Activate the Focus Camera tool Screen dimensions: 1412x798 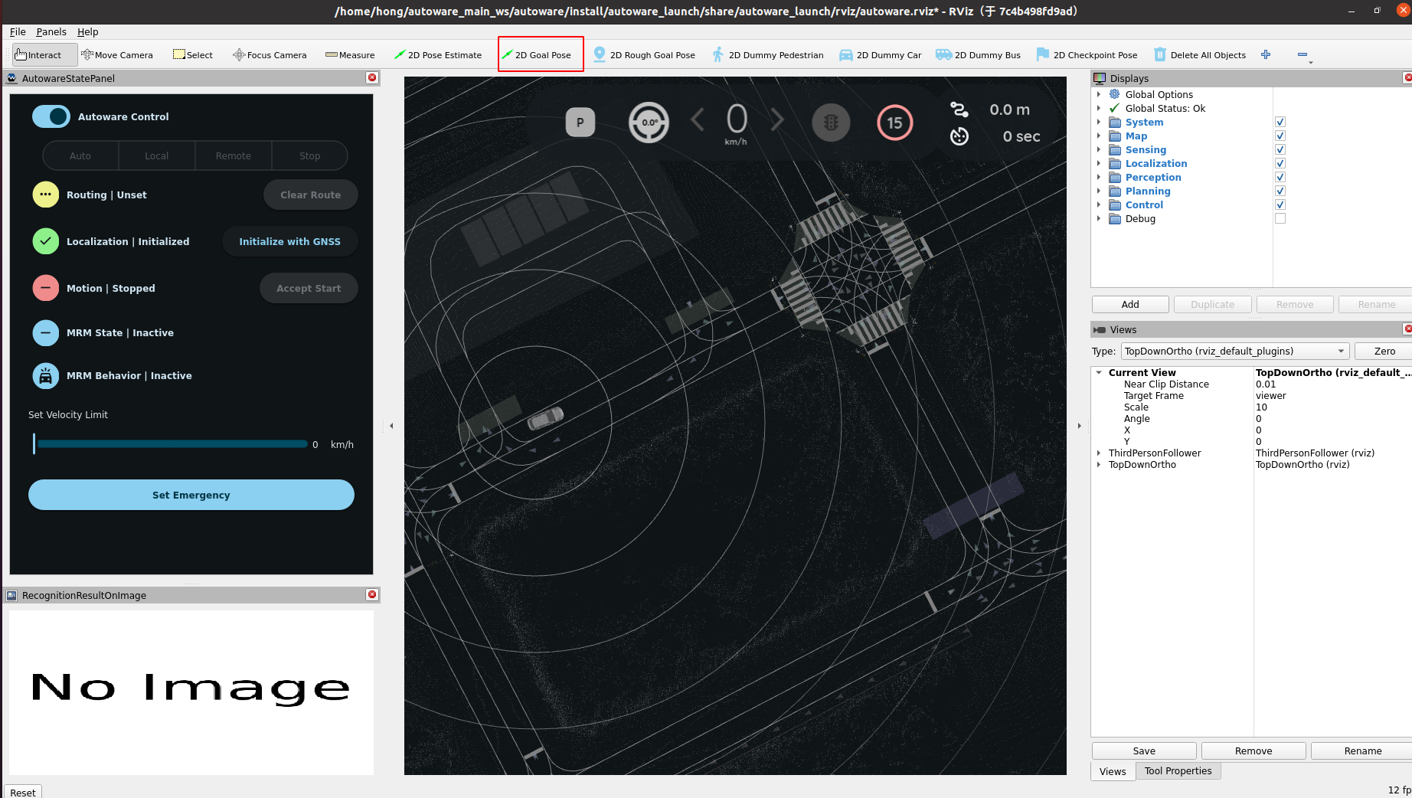point(270,54)
